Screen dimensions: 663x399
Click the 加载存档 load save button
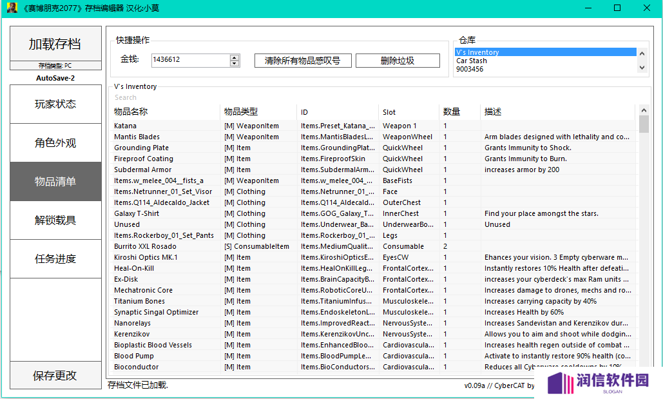point(55,44)
